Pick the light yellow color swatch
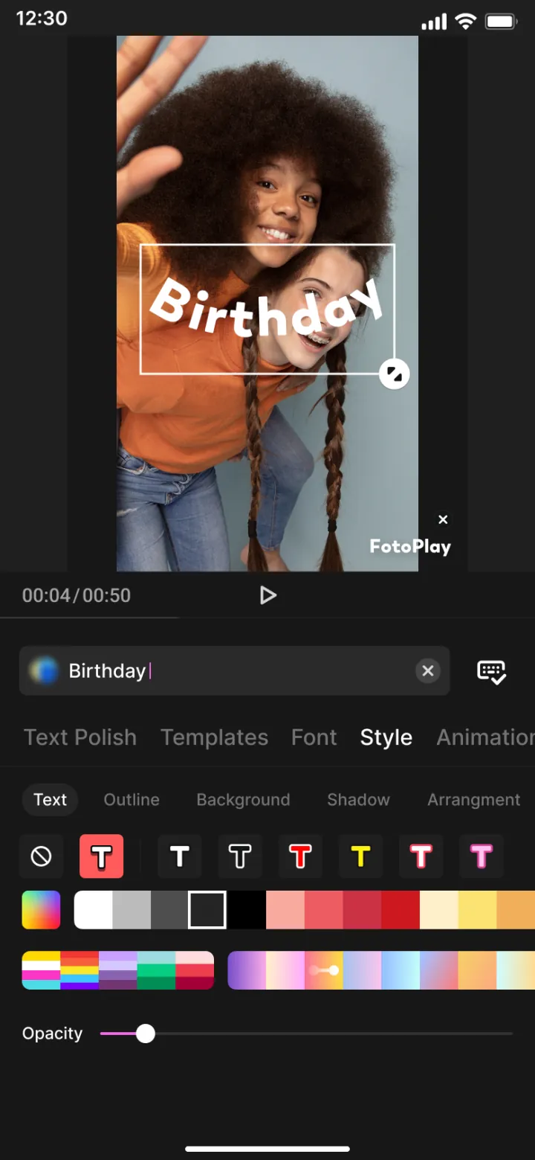Image resolution: width=535 pixels, height=1160 pixels. click(478, 909)
